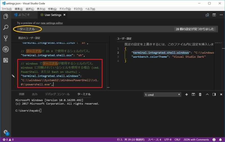The height and width of the screenshot is (142, 225).
Task: Open the デバッグ(D) menu
Action: tap(65, 9)
